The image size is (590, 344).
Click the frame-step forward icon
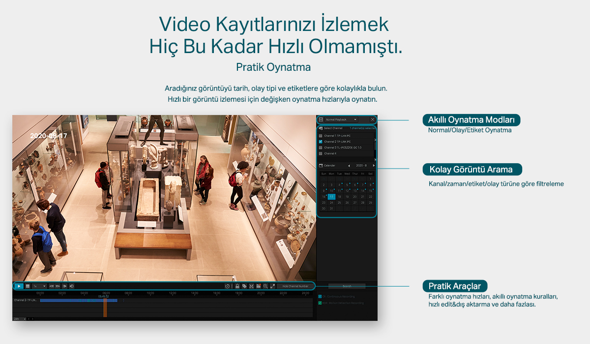(x=64, y=286)
